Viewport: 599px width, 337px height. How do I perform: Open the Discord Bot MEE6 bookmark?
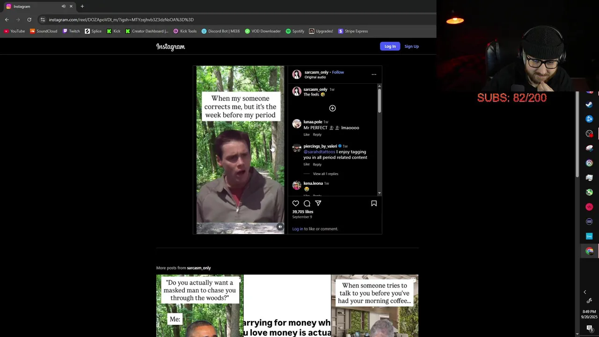[x=220, y=31]
